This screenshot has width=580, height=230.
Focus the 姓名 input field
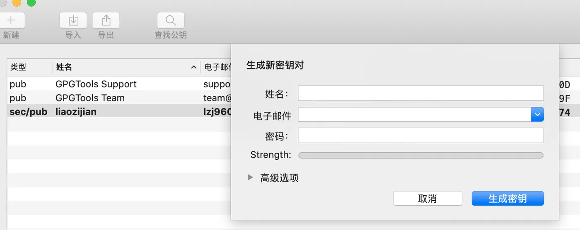pyautogui.click(x=420, y=93)
